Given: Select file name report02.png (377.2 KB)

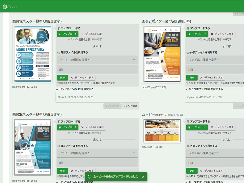Looking at the screenshot, I should click(x=154, y=87).
